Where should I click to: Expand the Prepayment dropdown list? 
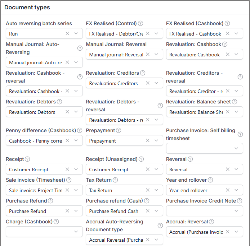pos(156,140)
